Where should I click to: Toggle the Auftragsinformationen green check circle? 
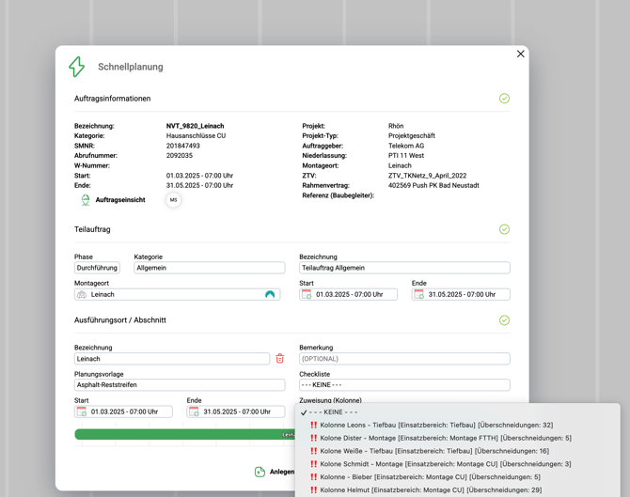[504, 99]
